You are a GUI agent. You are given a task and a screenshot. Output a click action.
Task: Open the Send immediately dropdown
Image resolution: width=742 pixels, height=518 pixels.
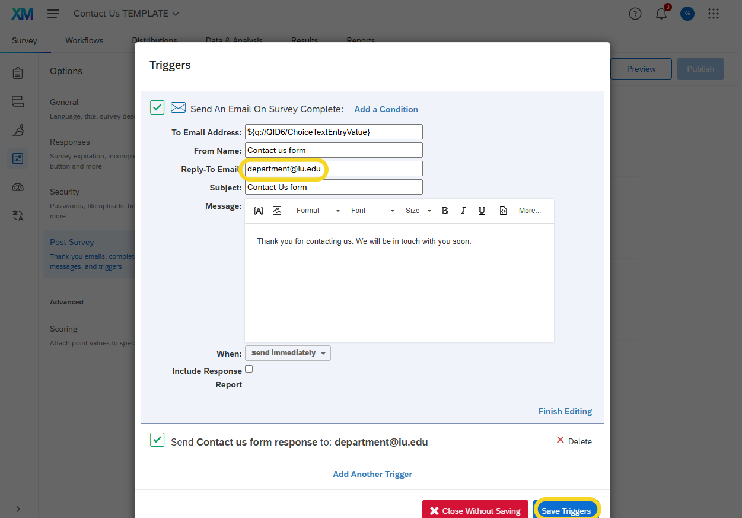[x=288, y=353]
